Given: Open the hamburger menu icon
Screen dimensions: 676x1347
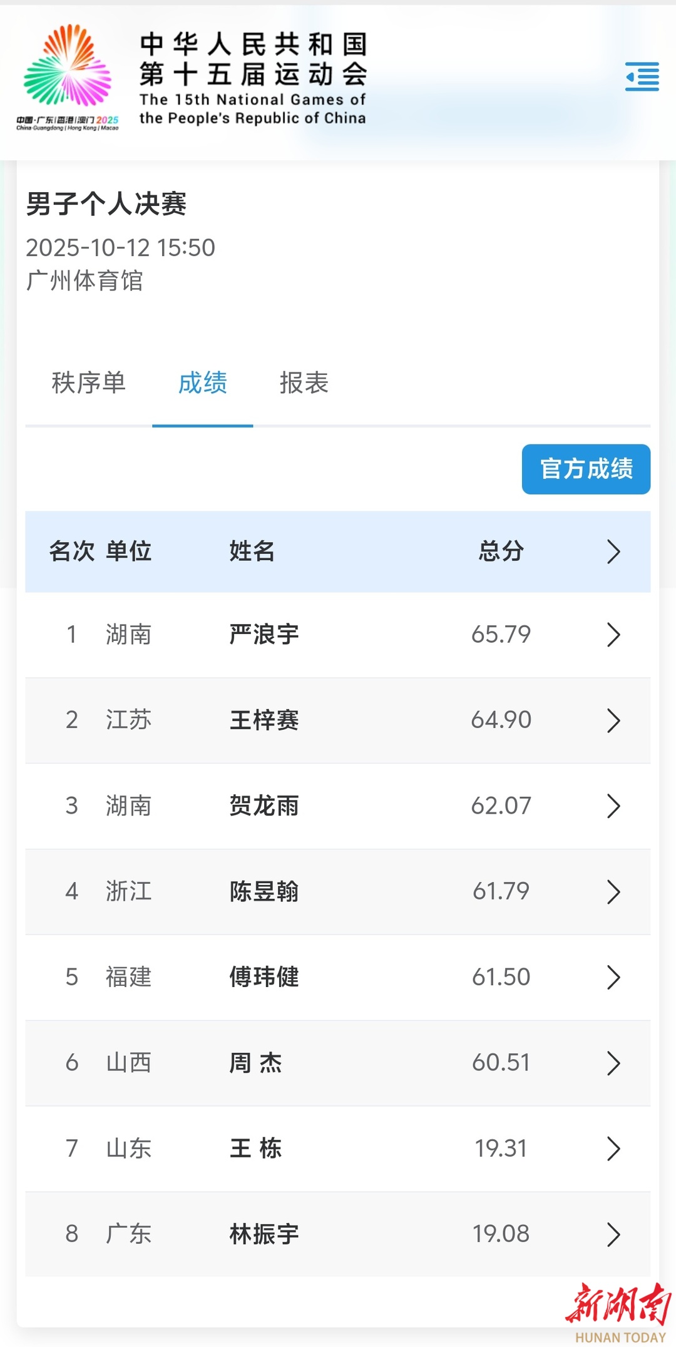Looking at the screenshot, I should (x=642, y=76).
